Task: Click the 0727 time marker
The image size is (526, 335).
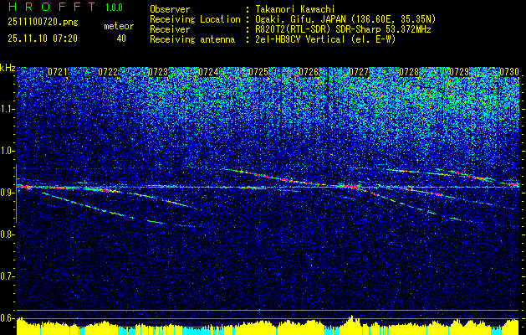Action: pyautogui.click(x=359, y=72)
